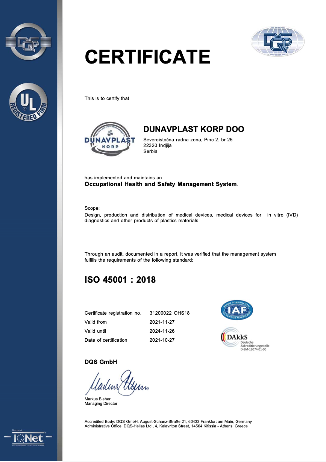Click the postal line '22320 Indjija'
The width and height of the screenshot is (326, 462).
158,146
